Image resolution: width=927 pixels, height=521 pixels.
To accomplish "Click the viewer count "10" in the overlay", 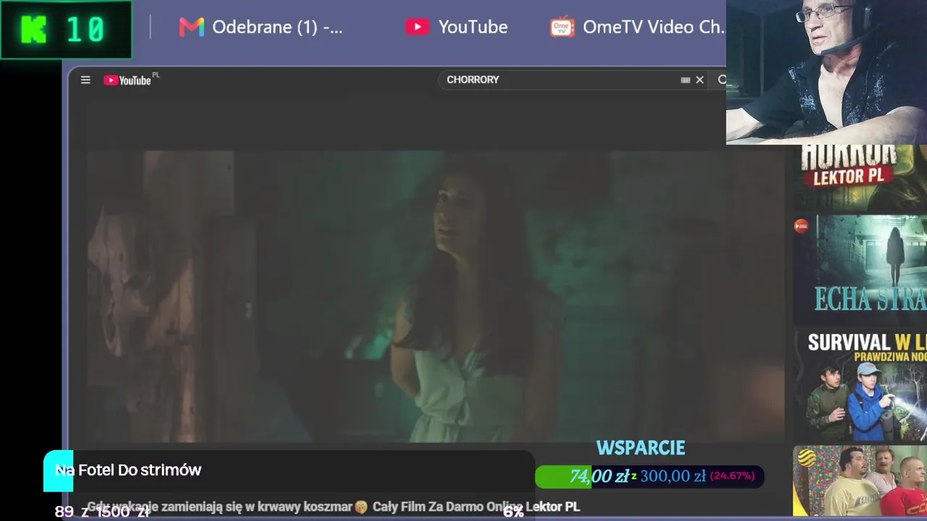I will pos(85,30).
